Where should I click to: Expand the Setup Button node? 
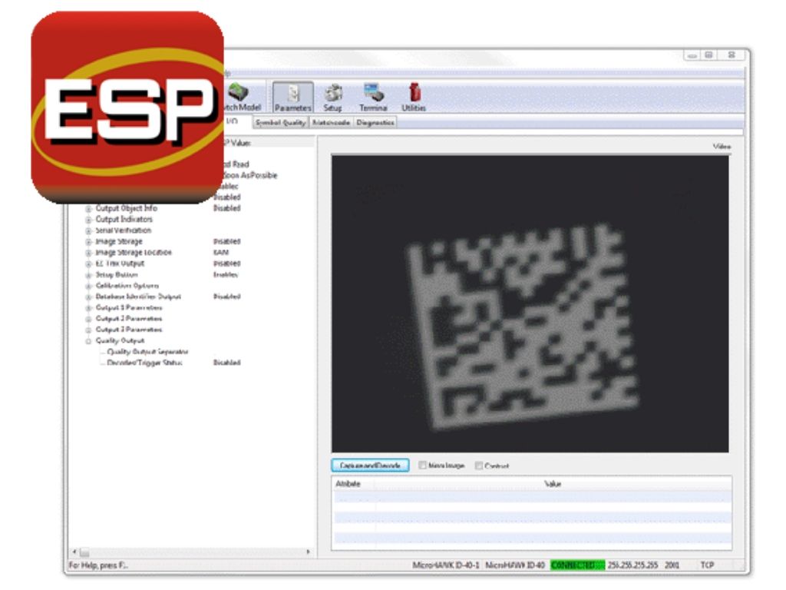pos(88,275)
